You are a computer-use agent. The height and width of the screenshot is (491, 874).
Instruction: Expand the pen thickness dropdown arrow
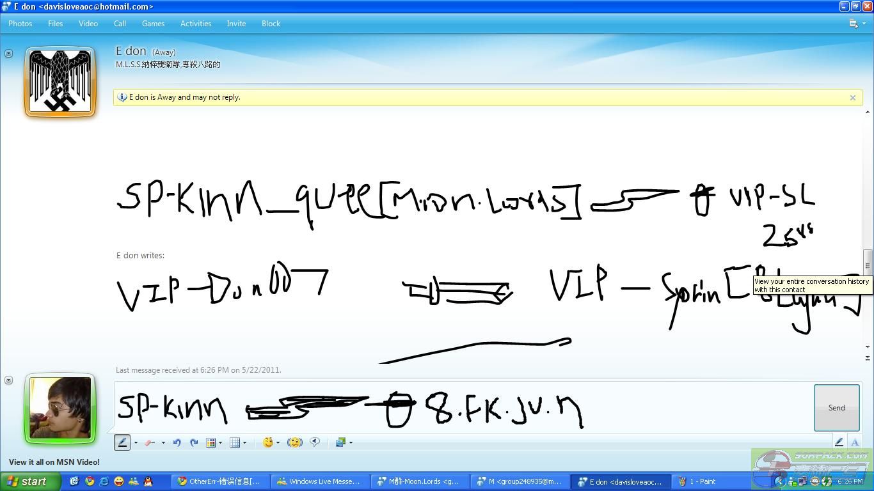pos(136,442)
